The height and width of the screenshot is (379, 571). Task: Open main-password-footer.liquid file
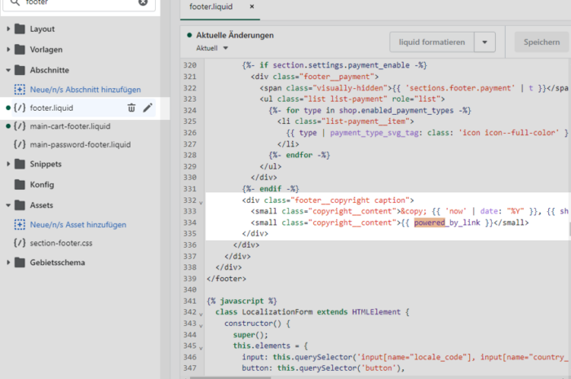(79, 145)
